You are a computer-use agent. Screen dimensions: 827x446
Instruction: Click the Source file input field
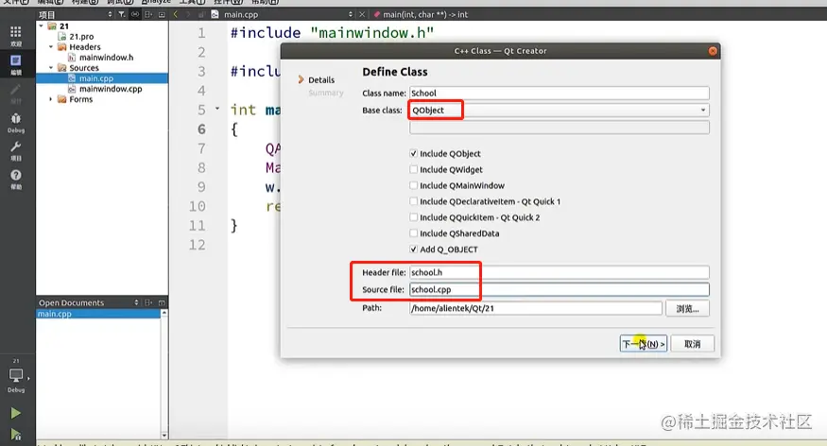pyautogui.click(x=560, y=289)
